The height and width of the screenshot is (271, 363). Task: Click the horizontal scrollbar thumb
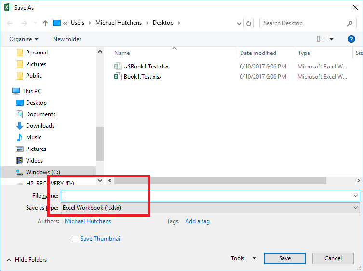click(x=220, y=181)
